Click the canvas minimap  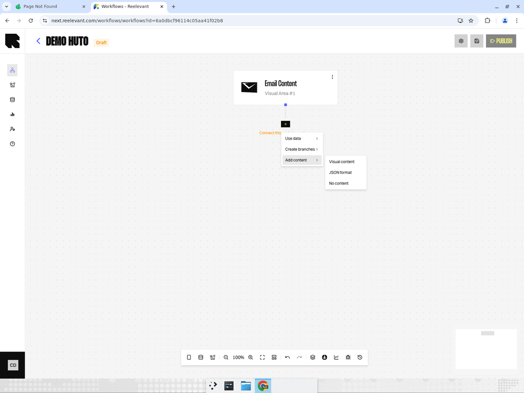(486, 349)
